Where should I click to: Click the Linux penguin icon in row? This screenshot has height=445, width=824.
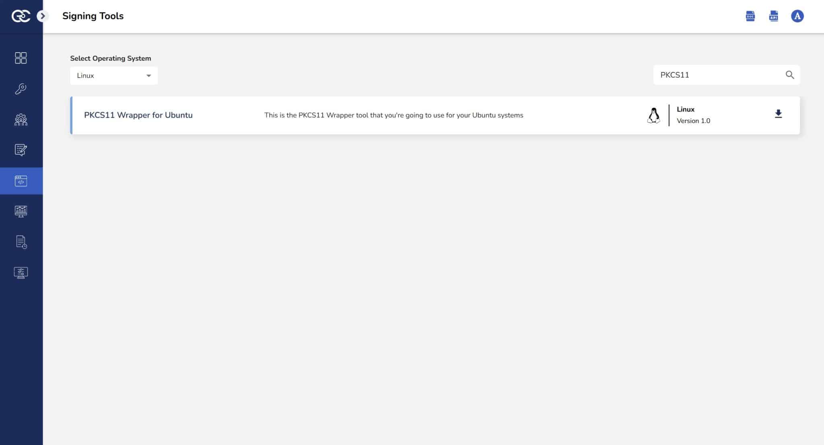[653, 115]
